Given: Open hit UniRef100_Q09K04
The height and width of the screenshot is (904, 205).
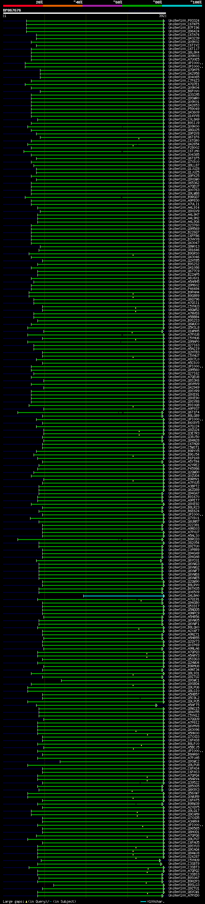Looking at the screenshot, I should pos(184,88).
